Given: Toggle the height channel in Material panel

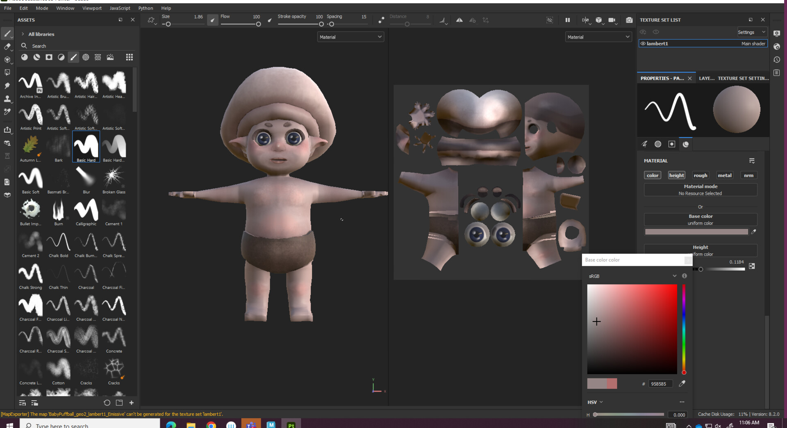Looking at the screenshot, I should tap(676, 175).
